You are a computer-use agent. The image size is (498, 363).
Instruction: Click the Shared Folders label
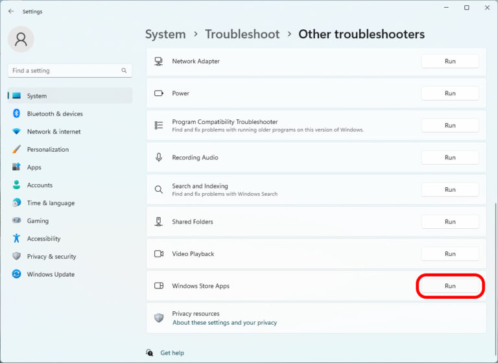[193, 222]
